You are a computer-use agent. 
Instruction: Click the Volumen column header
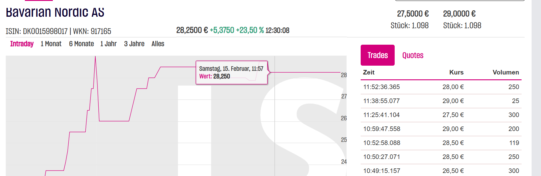pos(505,72)
